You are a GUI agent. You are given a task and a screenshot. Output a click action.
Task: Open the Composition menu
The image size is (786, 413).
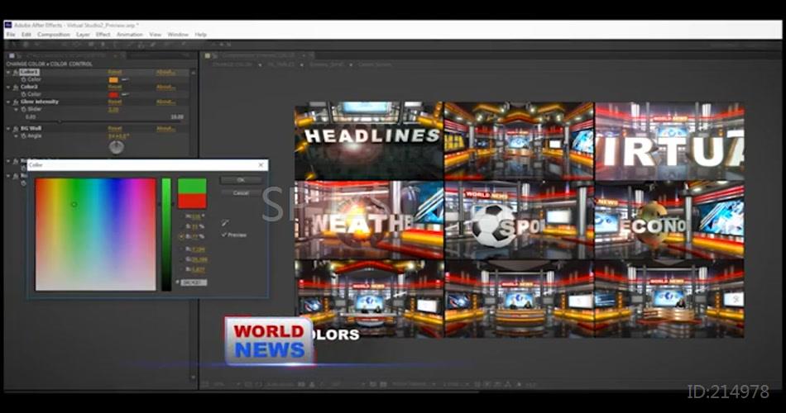coord(54,35)
